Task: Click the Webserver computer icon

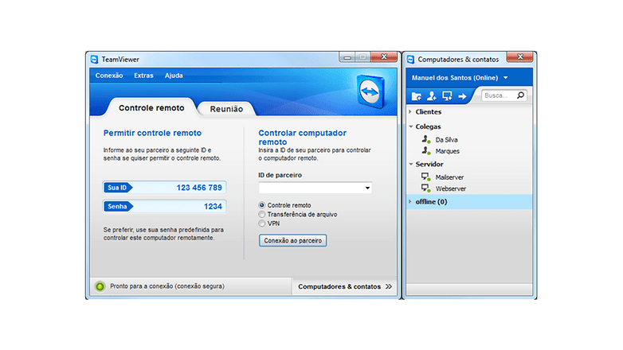Action: [426, 188]
